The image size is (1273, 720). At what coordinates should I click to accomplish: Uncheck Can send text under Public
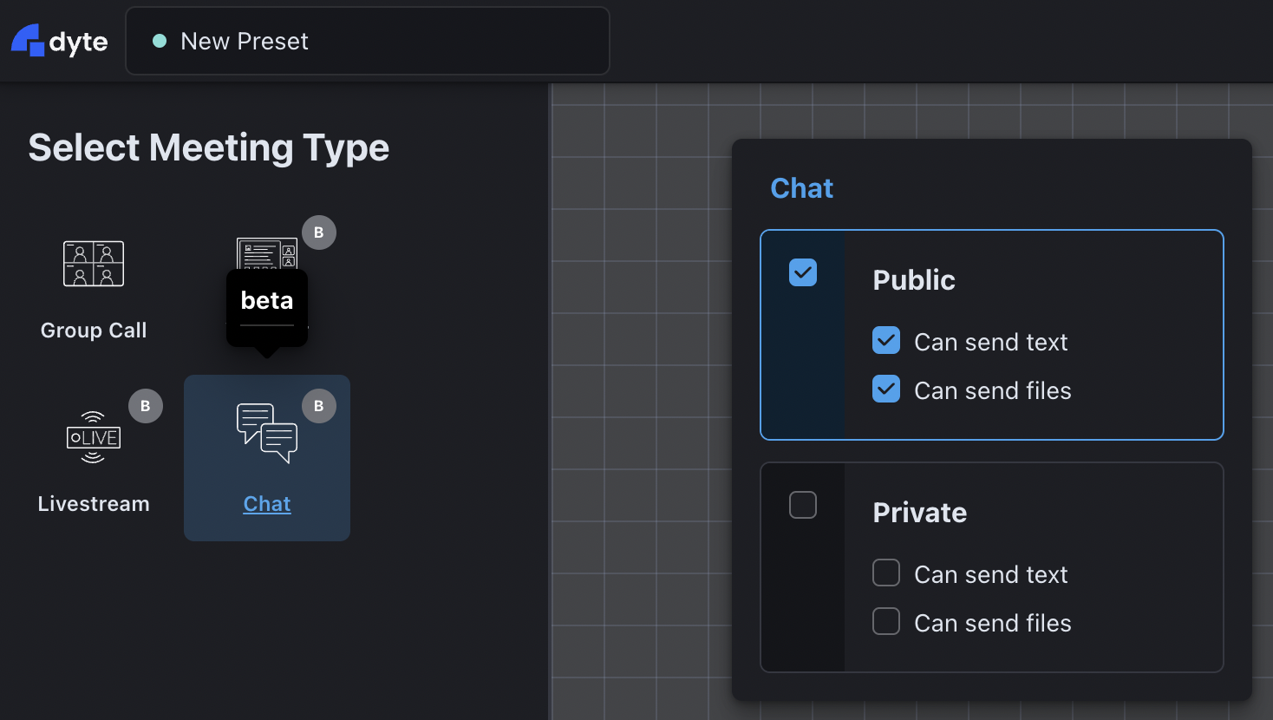[x=885, y=340]
